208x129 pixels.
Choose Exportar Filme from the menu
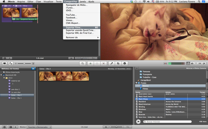coord(81,28)
